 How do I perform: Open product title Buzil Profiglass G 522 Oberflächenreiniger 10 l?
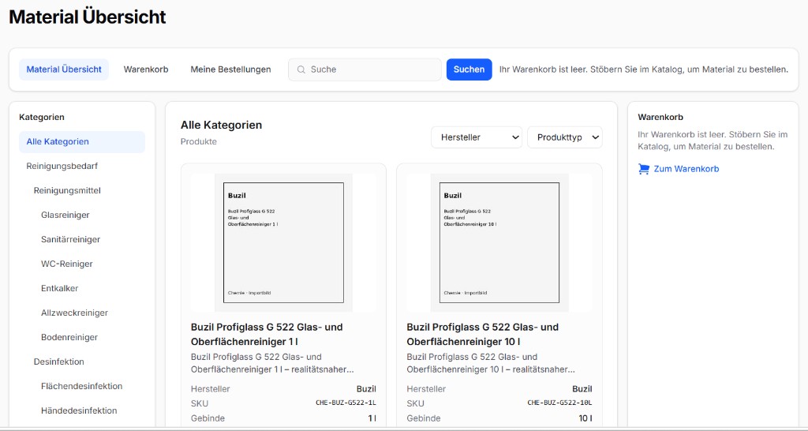coord(482,334)
